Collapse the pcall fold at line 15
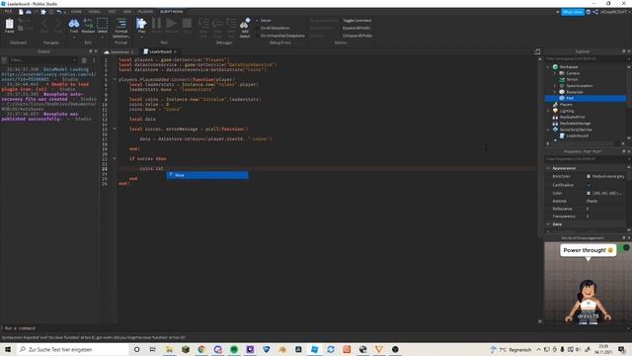The width and height of the screenshot is (632, 356). (115, 129)
